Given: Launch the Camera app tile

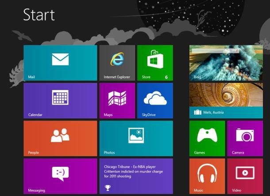Looking at the screenshot, I should [244, 136].
